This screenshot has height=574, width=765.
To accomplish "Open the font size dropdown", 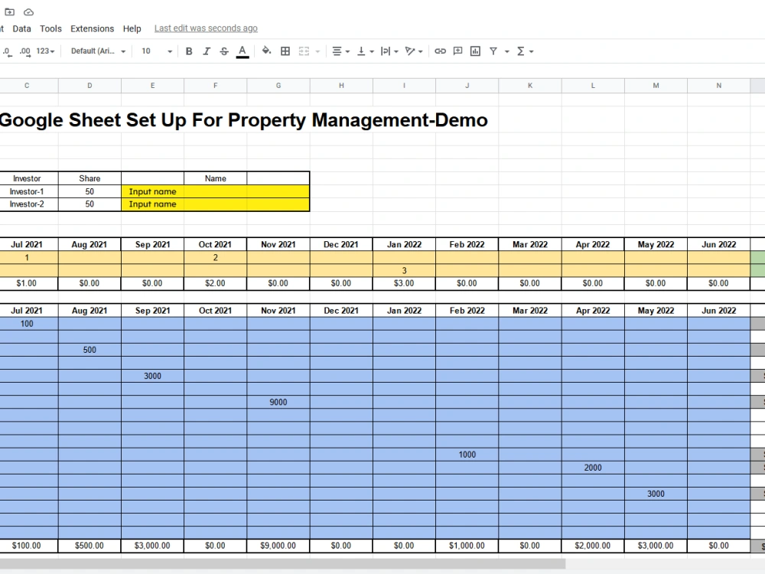I will (x=157, y=51).
